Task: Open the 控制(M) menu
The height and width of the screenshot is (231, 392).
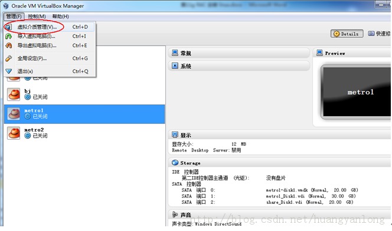Action: click(37, 16)
